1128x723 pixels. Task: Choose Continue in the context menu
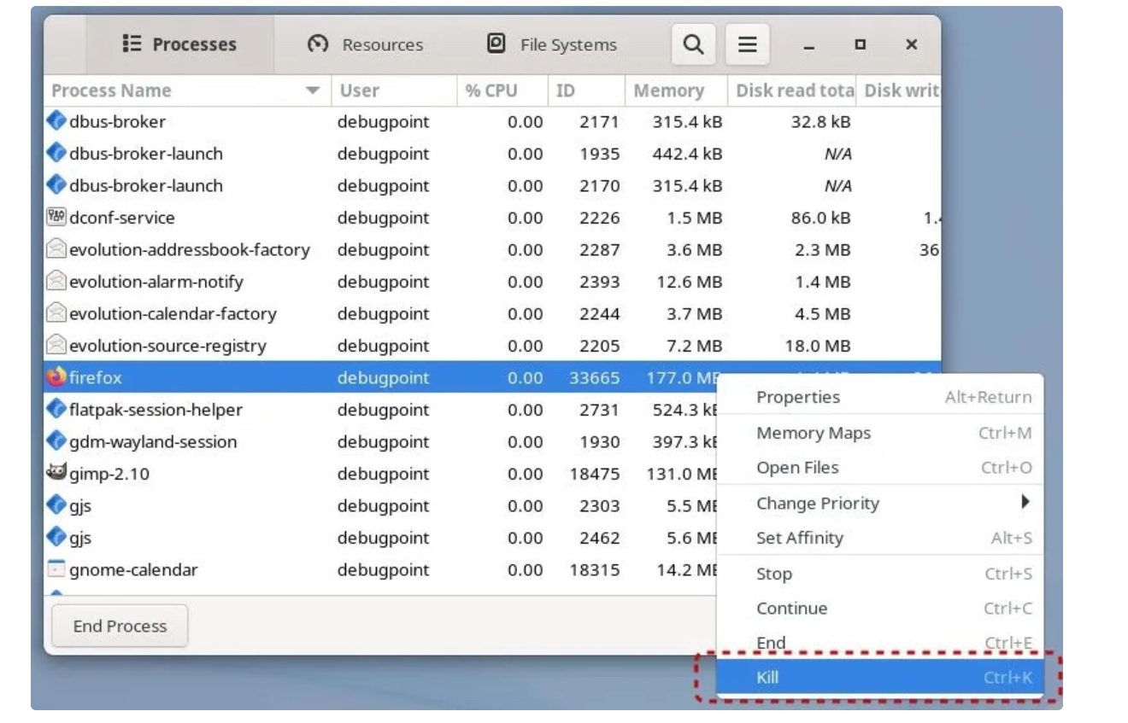[x=879, y=609]
